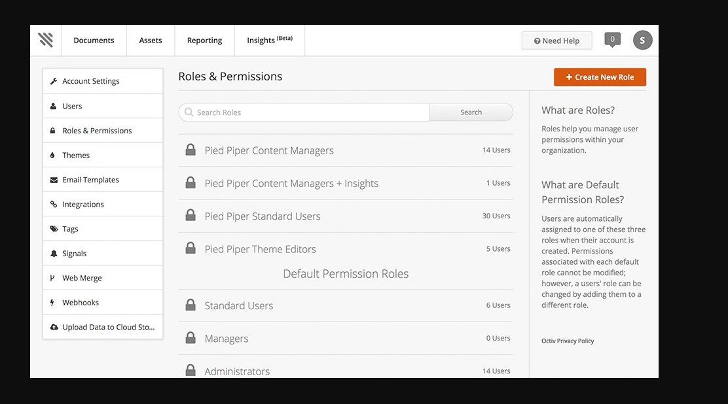Open the Octiv Privacy Policy link
728x404 pixels.
point(568,341)
